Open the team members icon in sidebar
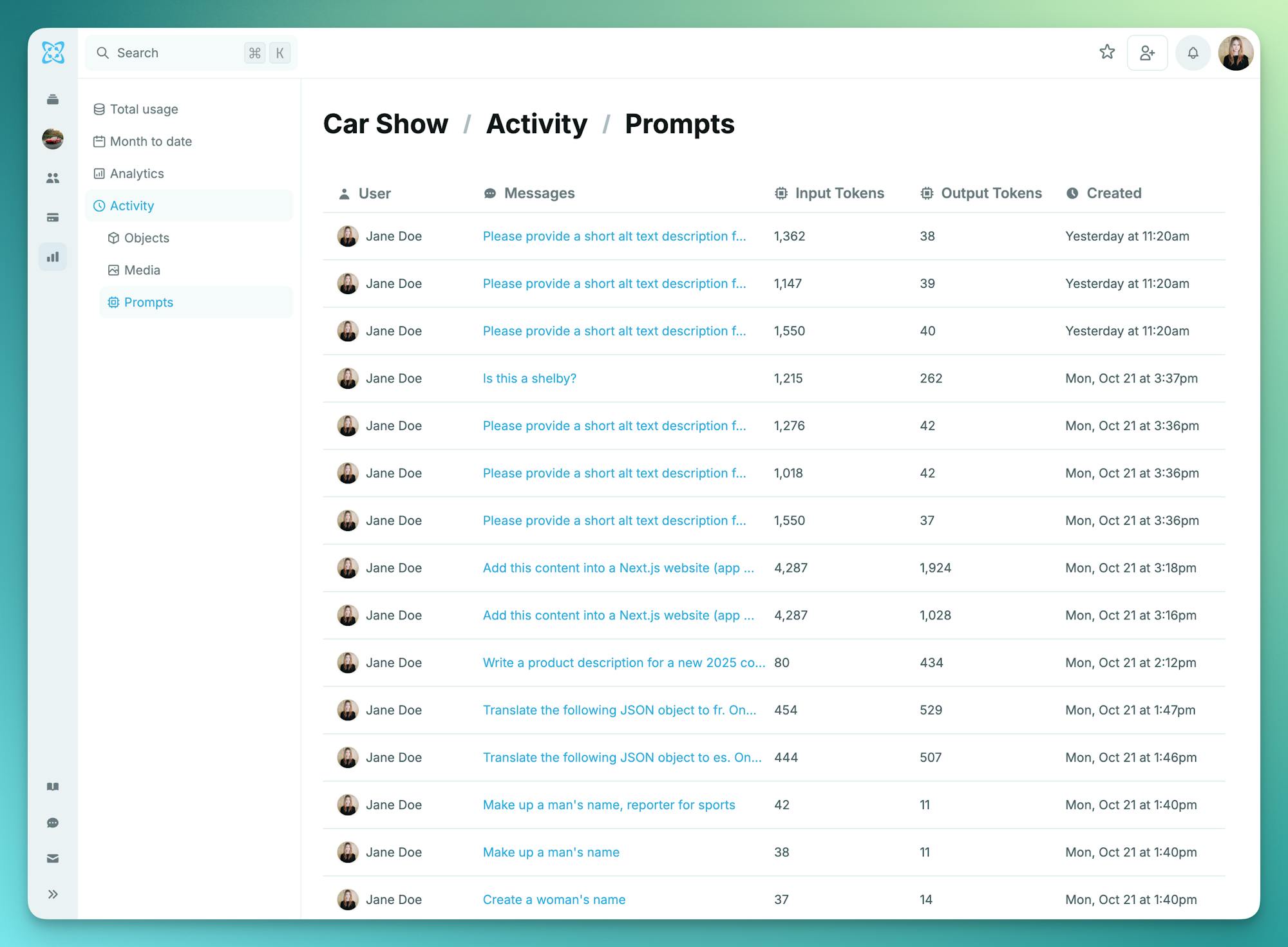Screen dimensions: 1288x947 (53, 178)
